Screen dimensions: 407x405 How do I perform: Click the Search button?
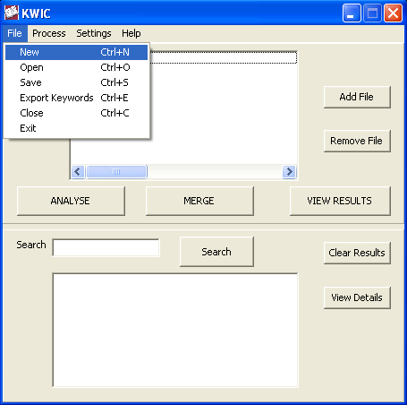[x=216, y=252]
